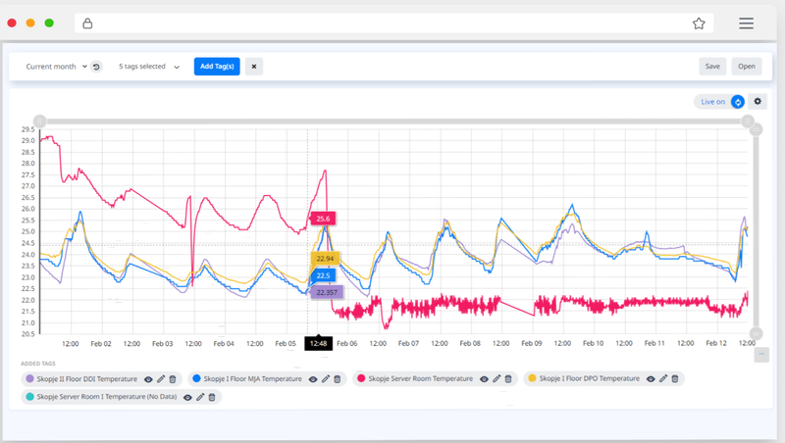Image resolution: width=785 pixels, height=443 pixels.
Task: Delete the Skopje II Floor DDI Temperature tag
Action: tap(173, 378)
